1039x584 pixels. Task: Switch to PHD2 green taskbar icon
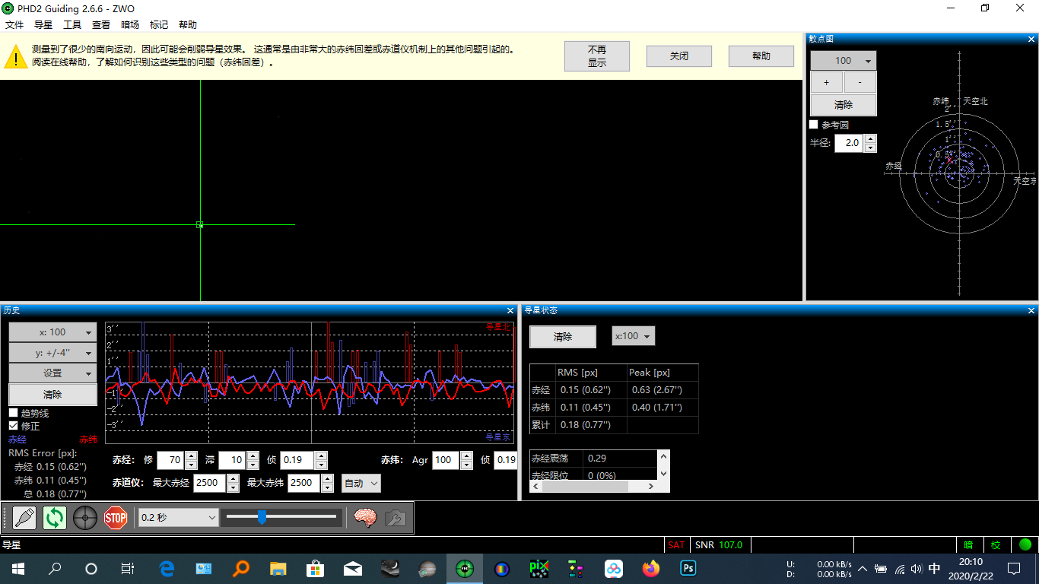click(x=464, y=568)
